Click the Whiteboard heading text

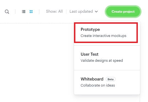tap(92, 79)
